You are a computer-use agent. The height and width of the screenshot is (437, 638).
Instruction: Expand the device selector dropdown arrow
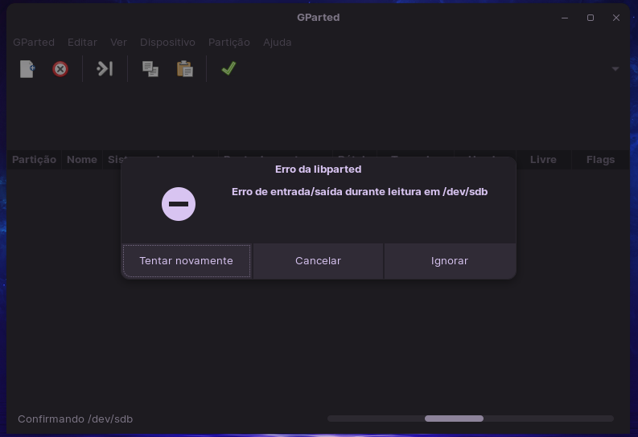(x=615, y=69)
